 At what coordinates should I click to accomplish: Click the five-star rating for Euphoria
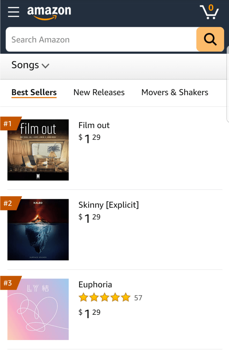pos(104,298)
